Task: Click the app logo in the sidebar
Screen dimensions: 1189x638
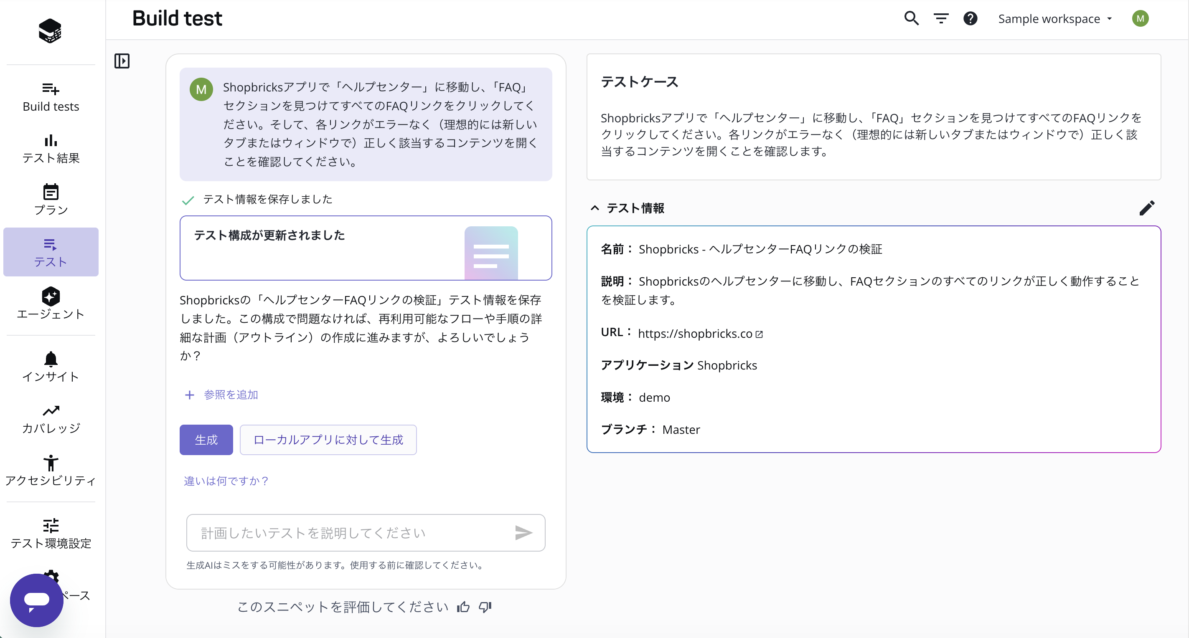Action: tap(50, 31)
